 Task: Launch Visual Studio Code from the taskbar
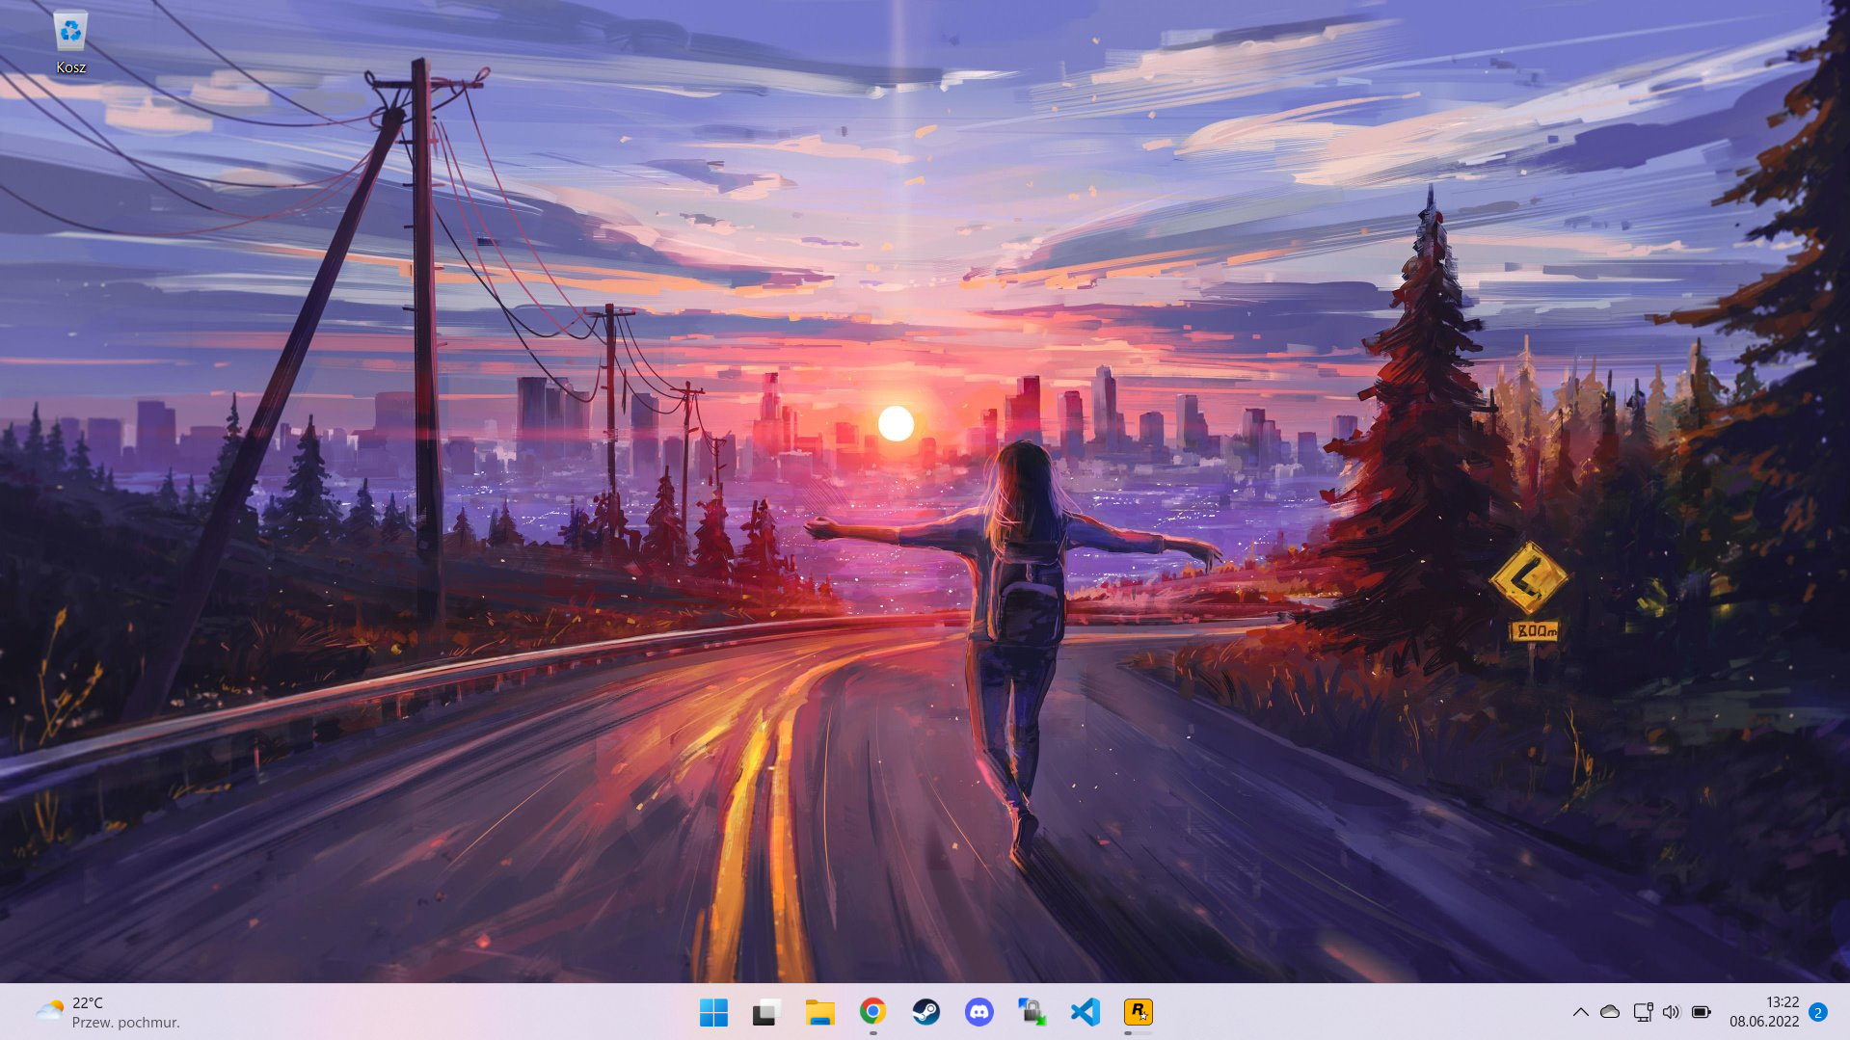[1085, 1012]
